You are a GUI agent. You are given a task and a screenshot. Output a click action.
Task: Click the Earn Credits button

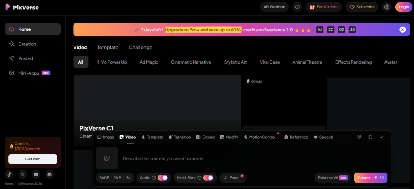pyautogui.click(x=324, y=7)
